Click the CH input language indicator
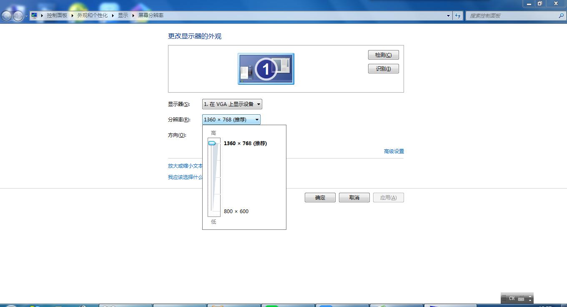The width and height of the screenshot is (567, 307). 512,299
